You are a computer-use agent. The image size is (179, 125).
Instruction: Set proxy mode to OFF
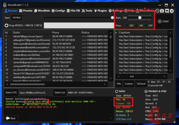click(x=145, y=25)
